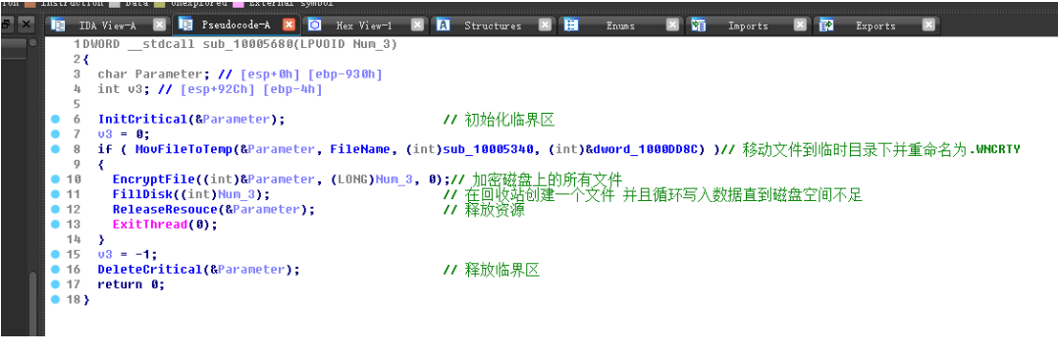Click the 'v3 = 0;' statement
Screen dimensions: 1058x353
124,134
